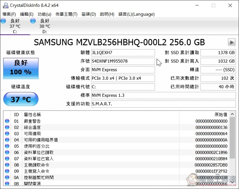This screenshot has height=189, width=239.
Task: Click the 37 °C temperature button
Action: tap(21, 99)
